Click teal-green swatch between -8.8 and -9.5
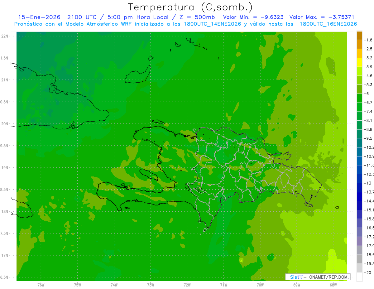The width and height of the screenshot is (374, 289). (x=359, y=134)
